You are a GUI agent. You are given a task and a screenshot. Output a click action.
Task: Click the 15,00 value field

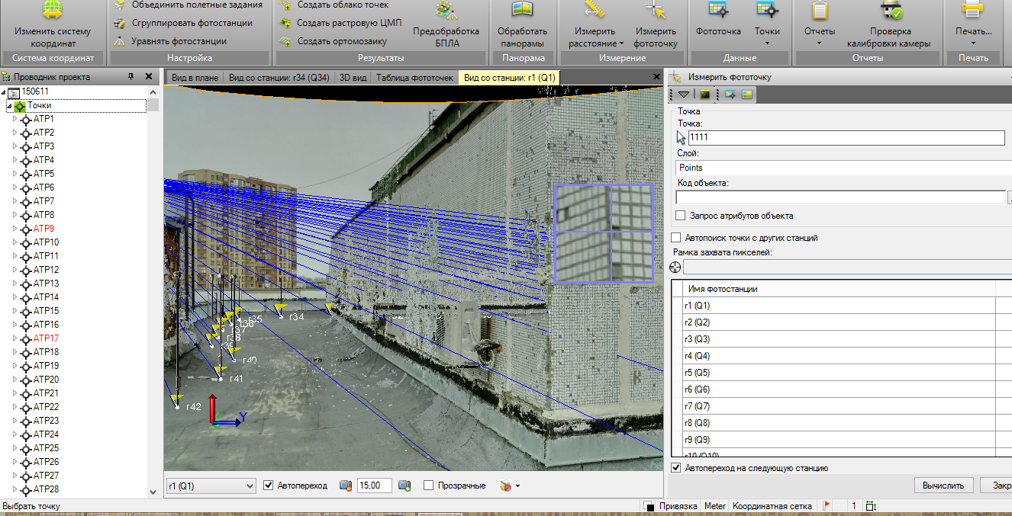[374, 486]
